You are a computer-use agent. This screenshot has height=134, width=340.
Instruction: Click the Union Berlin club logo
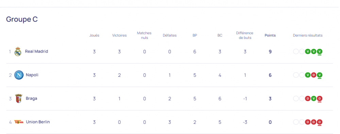coord(19,122)
